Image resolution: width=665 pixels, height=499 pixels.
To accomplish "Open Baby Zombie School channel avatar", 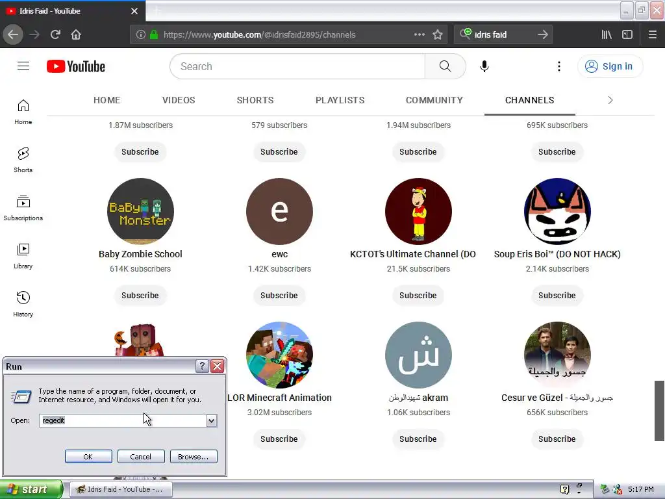I will (140, 211).
